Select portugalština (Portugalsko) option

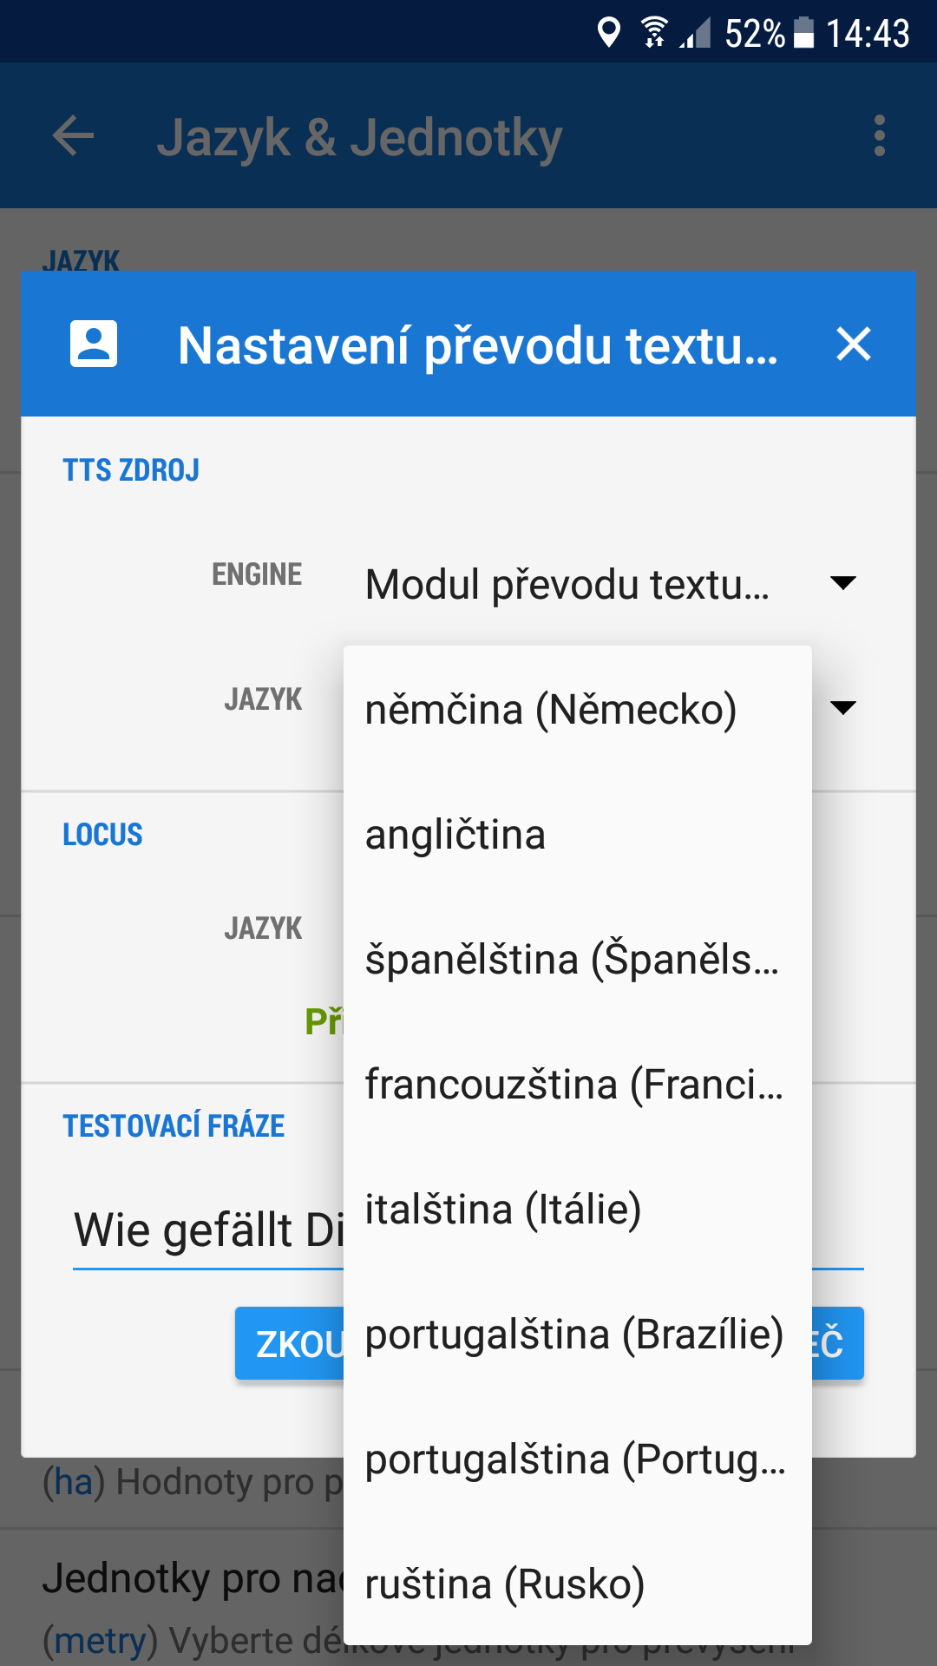pos(575,1459)
